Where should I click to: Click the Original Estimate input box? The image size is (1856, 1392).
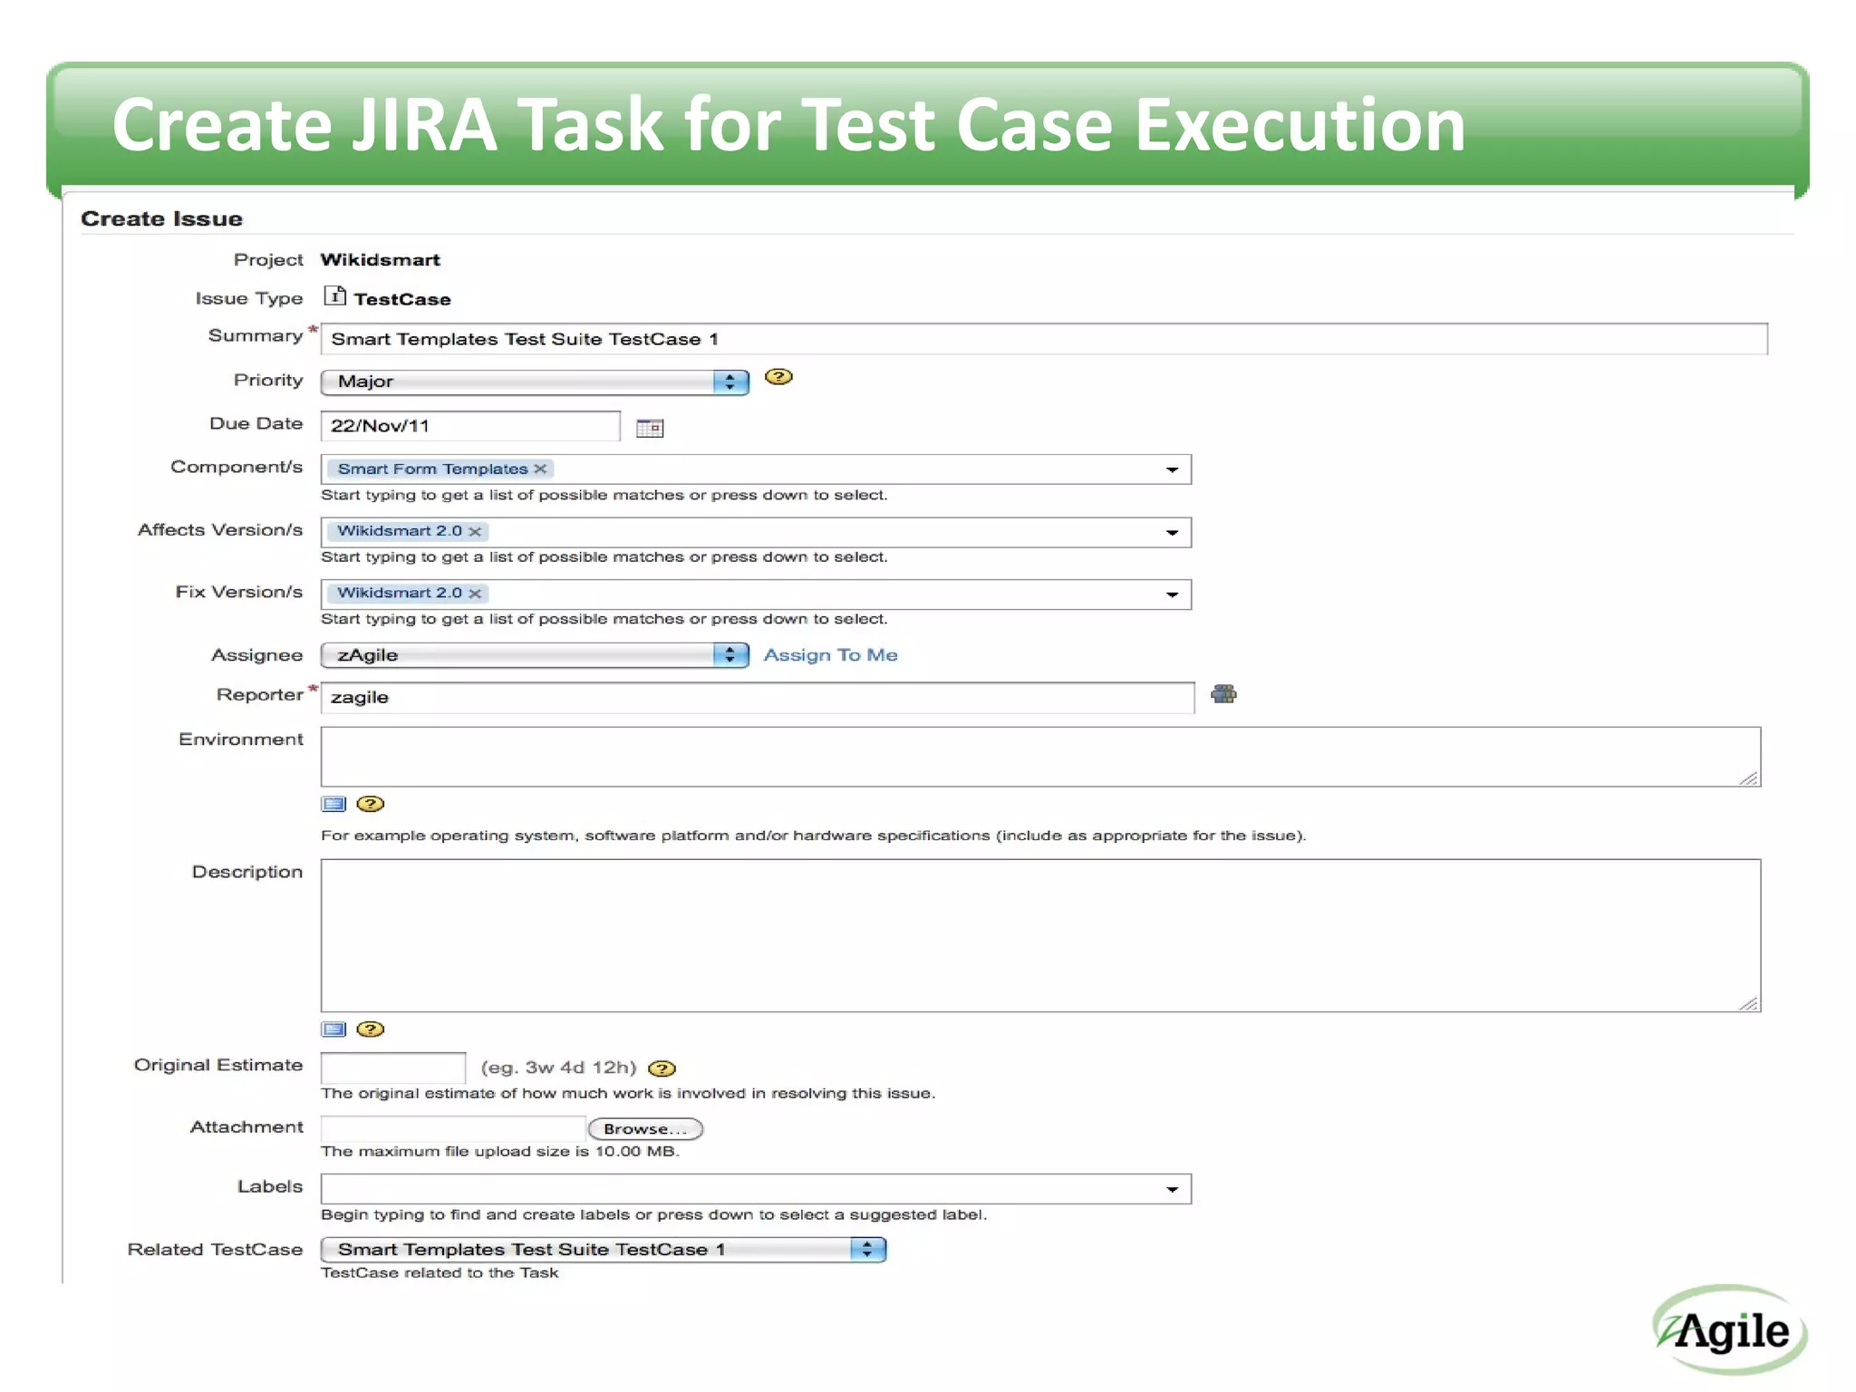coord(393,1068)
